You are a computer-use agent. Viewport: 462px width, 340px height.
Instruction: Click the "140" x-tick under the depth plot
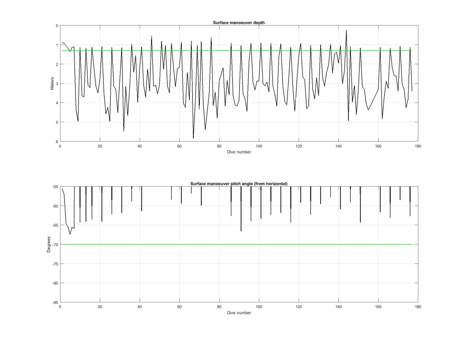338,146
